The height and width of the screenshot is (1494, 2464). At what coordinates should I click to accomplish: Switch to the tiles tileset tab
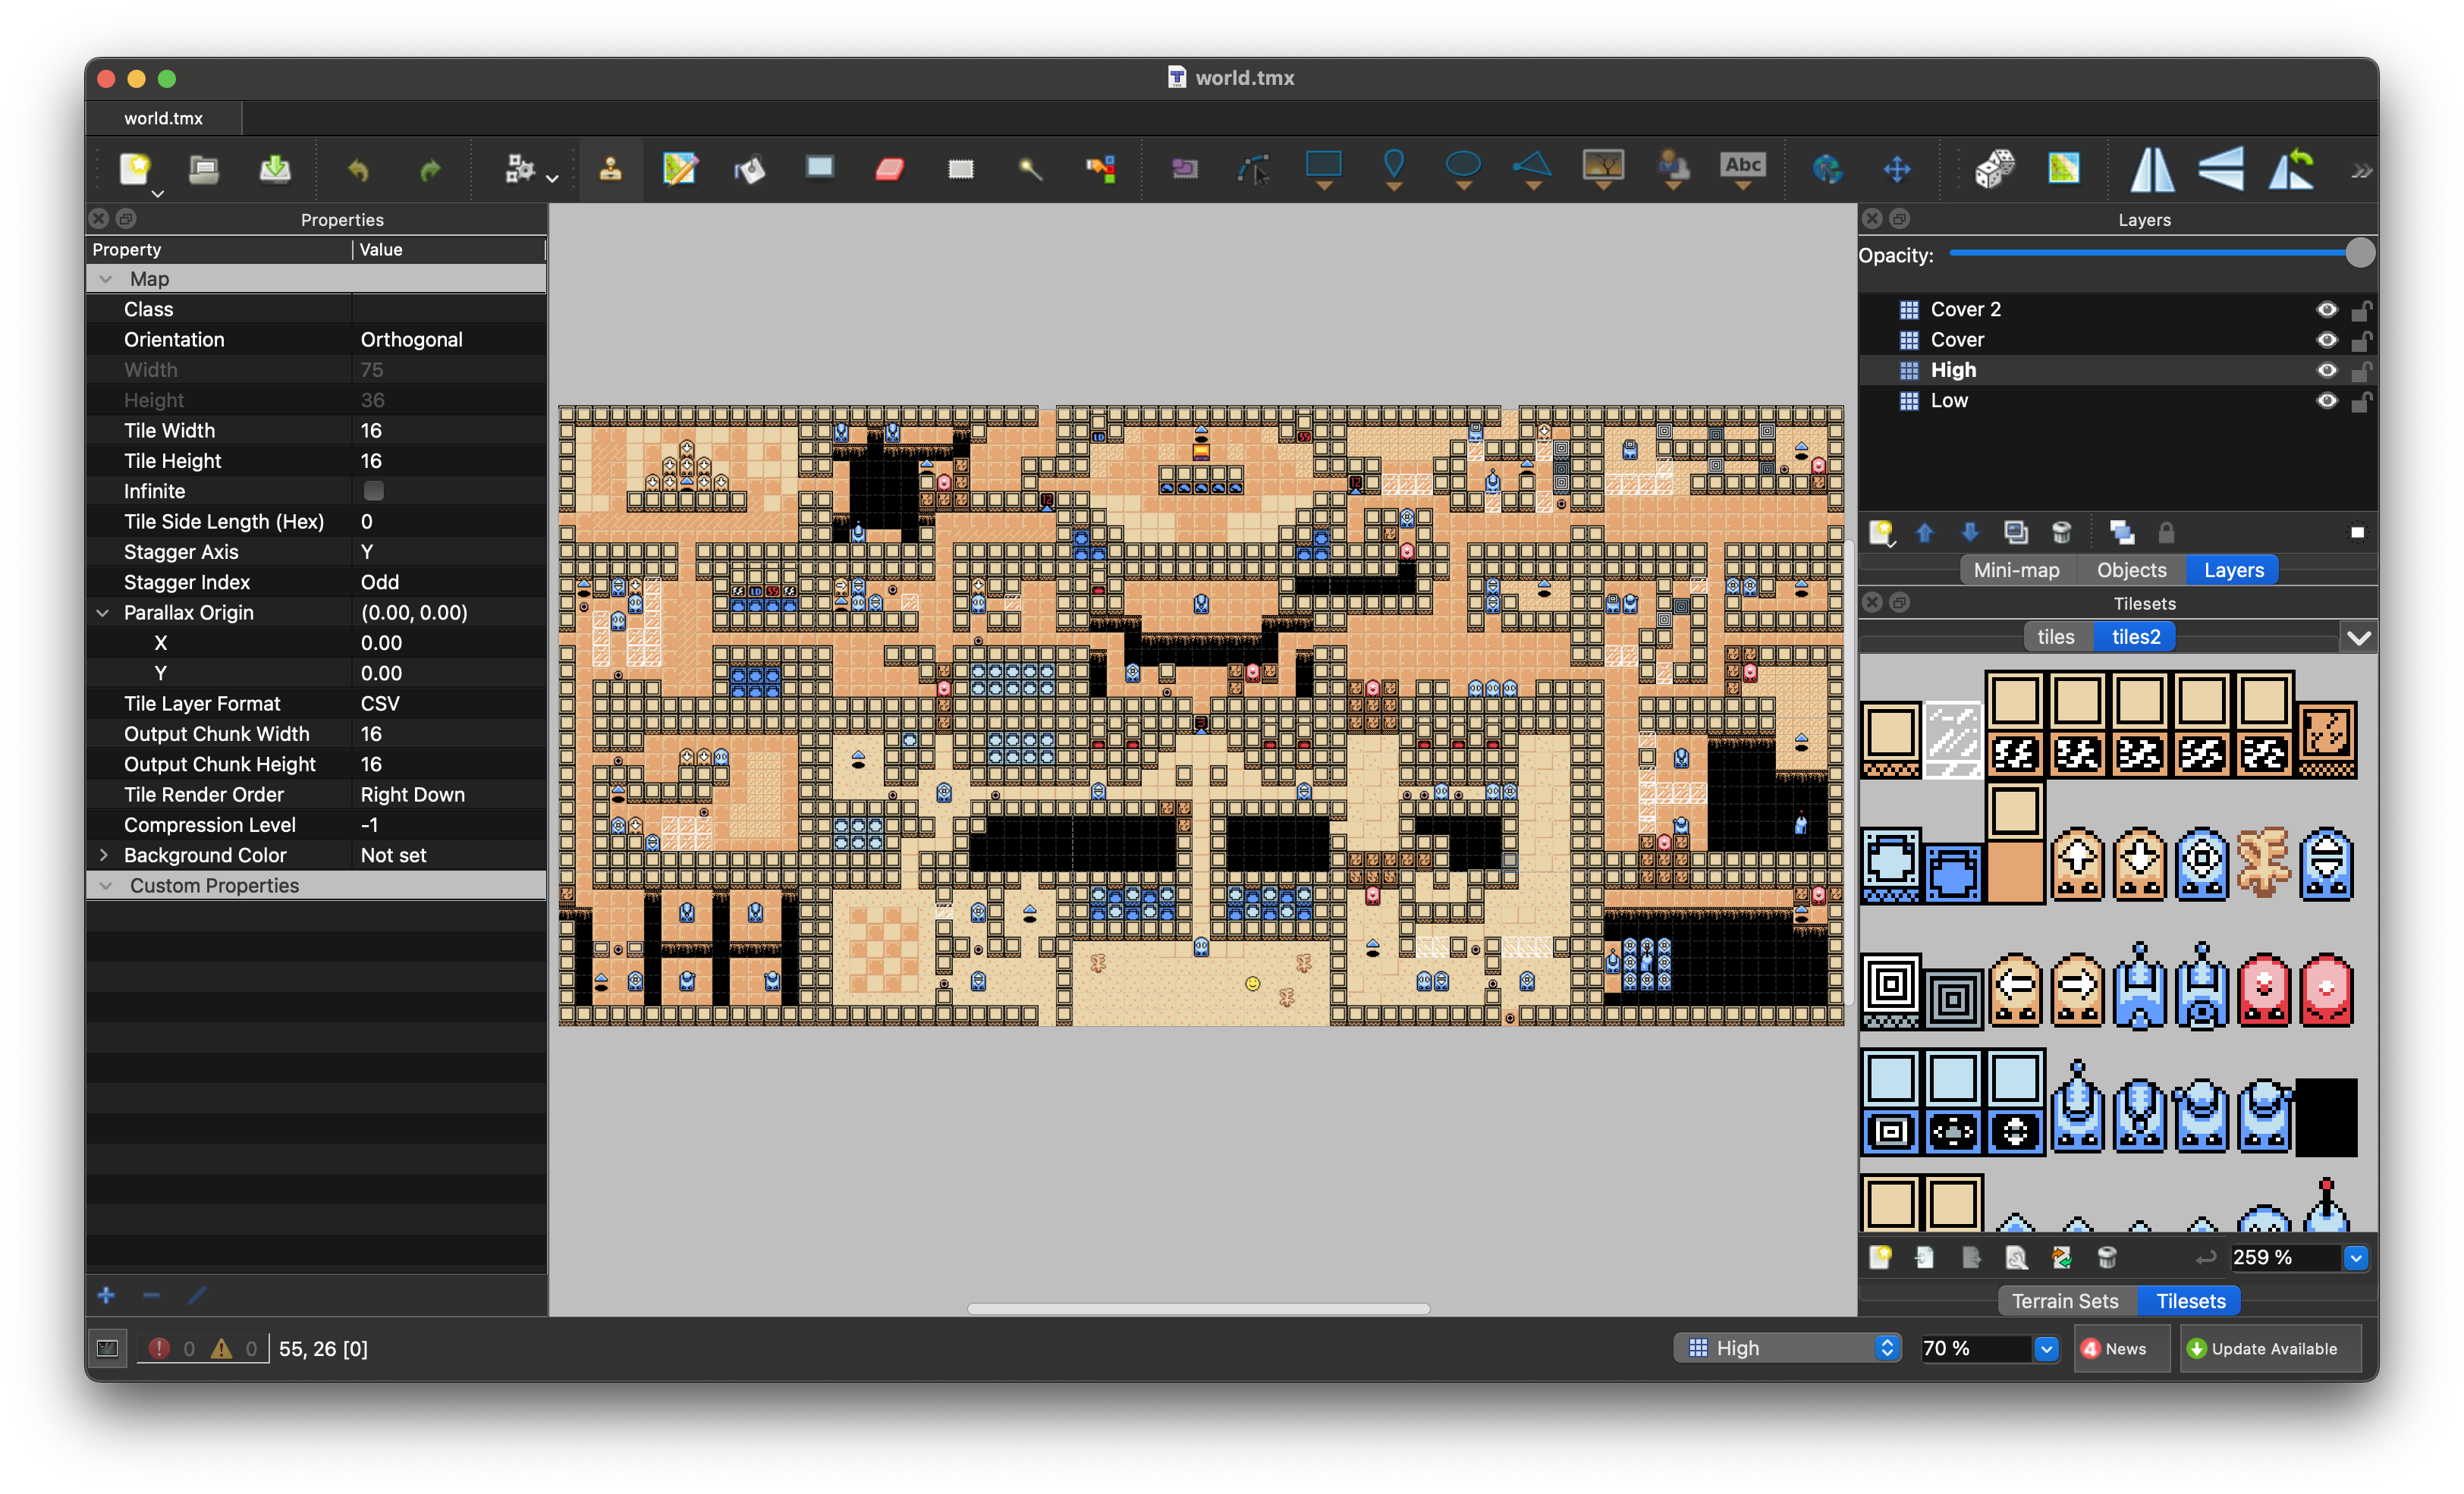[2055, 637]
